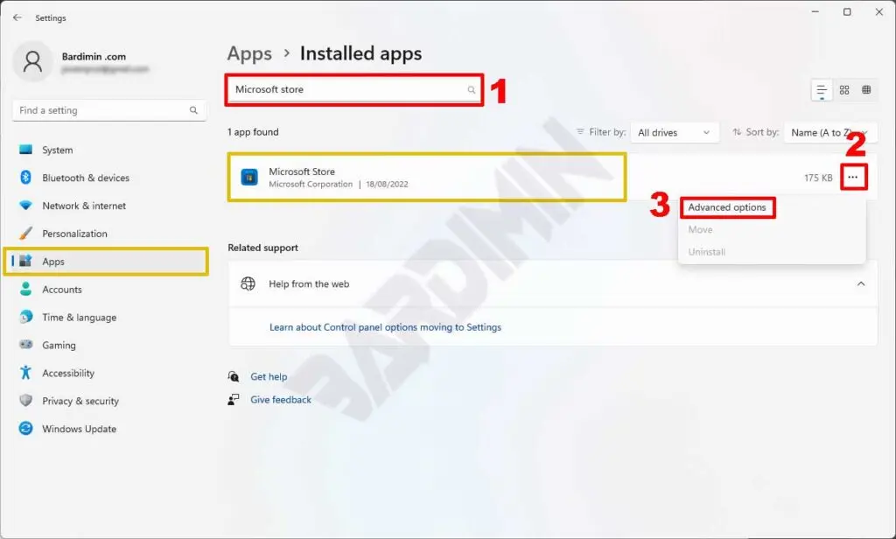This screenshot has width=896, height=539.
Task: Click the Microsoft Store app name
Action: (302, 171)
